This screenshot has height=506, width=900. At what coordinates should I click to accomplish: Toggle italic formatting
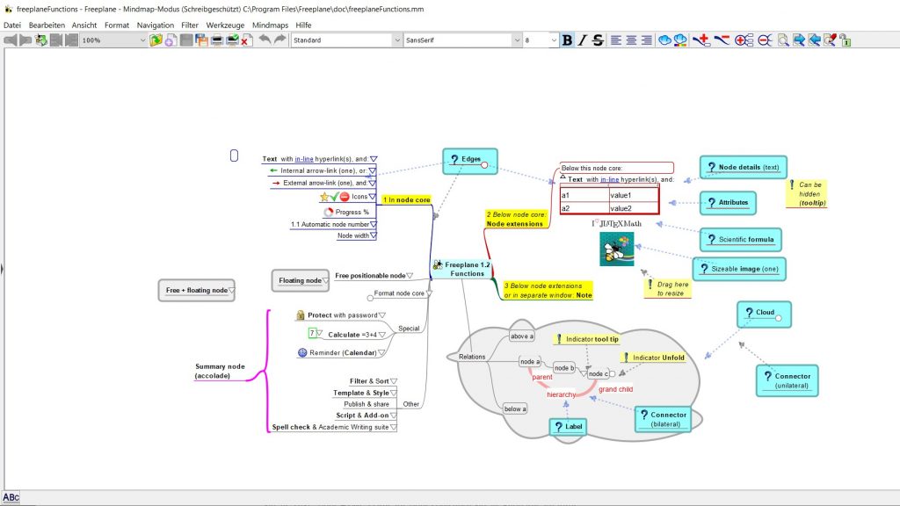[582, 40]
